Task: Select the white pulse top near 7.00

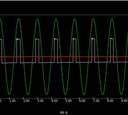Action: click(x=93, y=39)
